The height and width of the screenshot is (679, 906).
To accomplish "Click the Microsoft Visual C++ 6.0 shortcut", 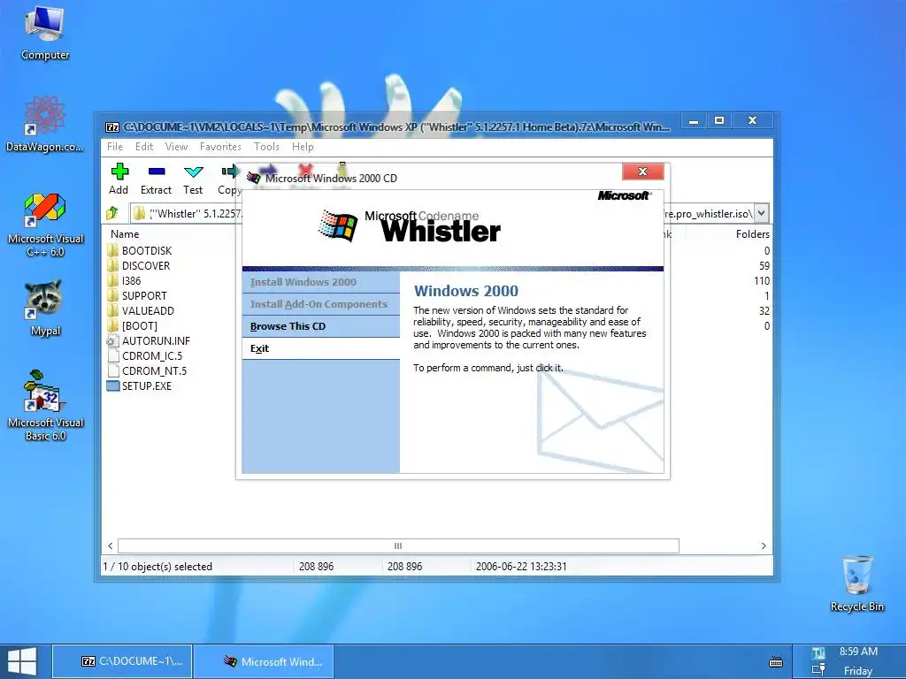I will [45, 224].
